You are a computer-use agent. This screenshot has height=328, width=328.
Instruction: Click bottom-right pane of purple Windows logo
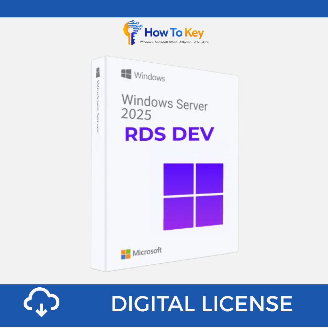coord(209,211)
